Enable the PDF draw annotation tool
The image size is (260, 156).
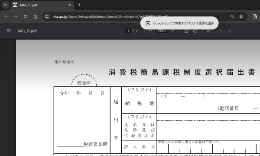point(209,31)
